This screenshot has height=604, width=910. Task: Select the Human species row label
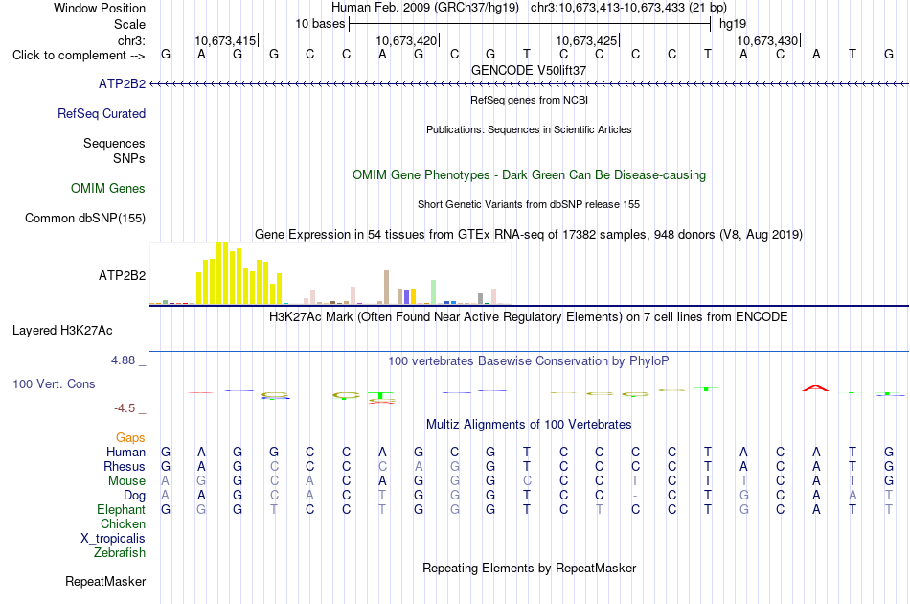[125, 452]
